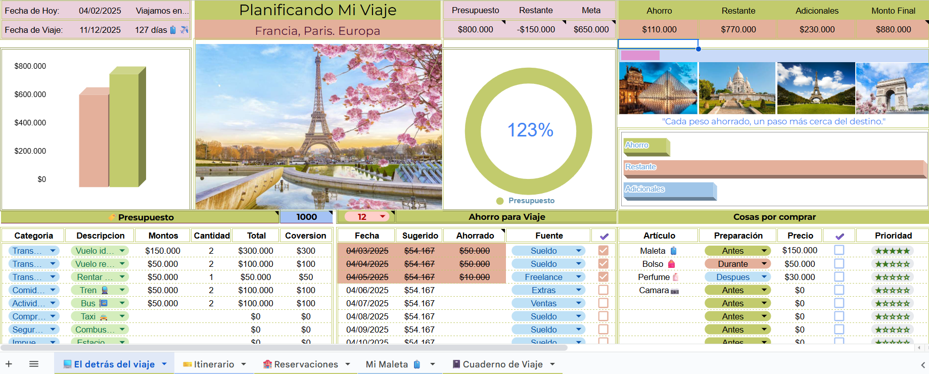Screen dimensions: 929x374
Task: Click the pink bag icon beside Bolso
Action: (x=671, y=264)
